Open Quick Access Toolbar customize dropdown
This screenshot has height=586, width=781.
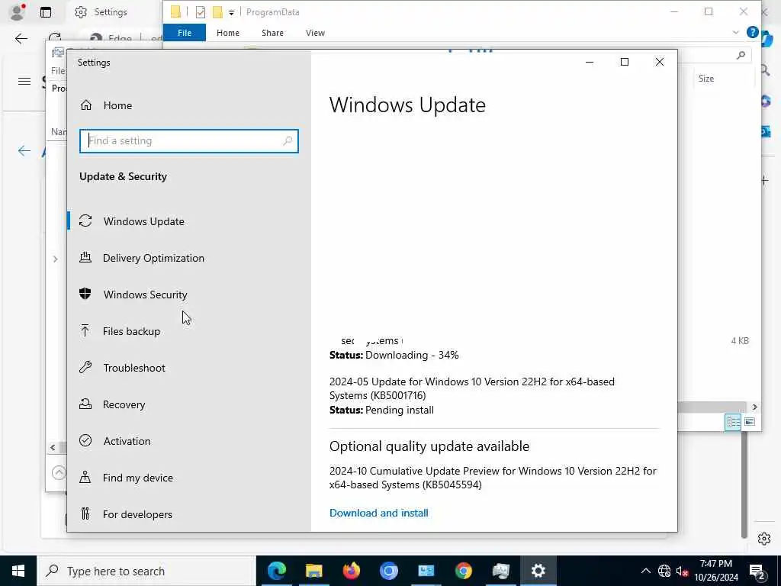pyautogui.click(x=232, y=12)
